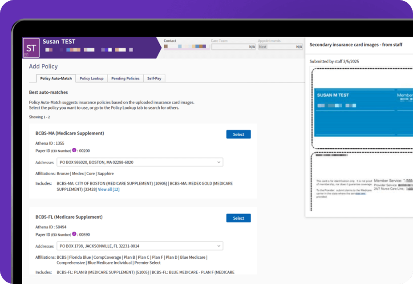This screenshot has height=284, width=413.
Task: Click Athena ID : 1355 text
Action: point(50,143)
